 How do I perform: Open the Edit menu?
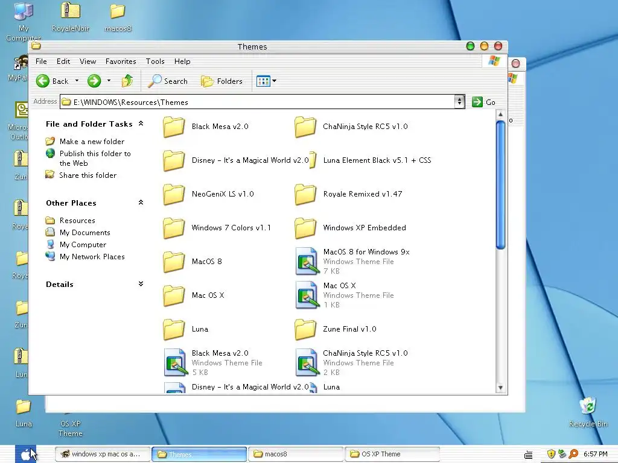pos(63,61)
